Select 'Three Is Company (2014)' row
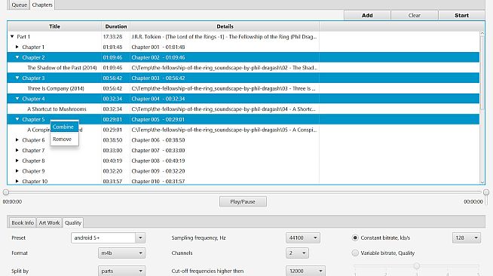493x276 pixels. click(x=243, y=89)
